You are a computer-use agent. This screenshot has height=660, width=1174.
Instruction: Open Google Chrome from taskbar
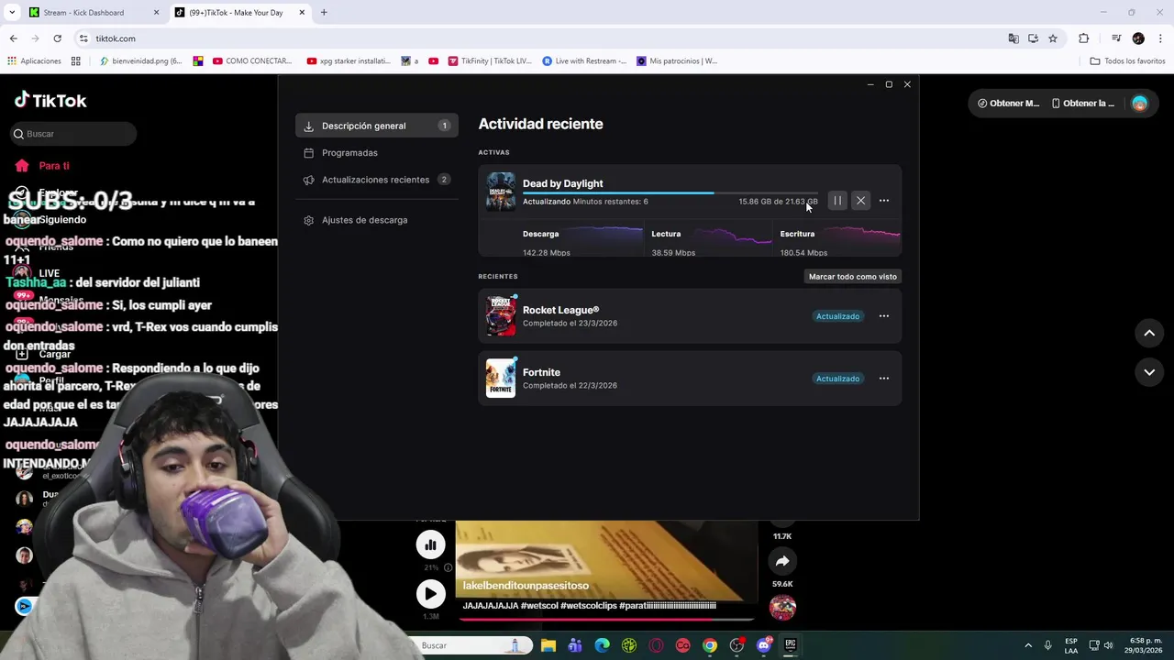(x=710, y=645)
